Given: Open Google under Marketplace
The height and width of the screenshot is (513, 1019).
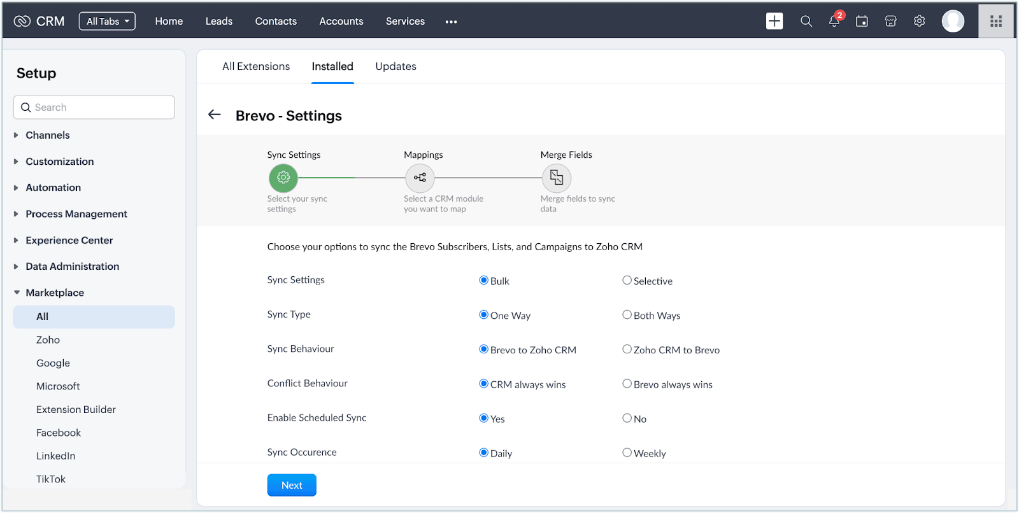Looking at the screenshot, I should 53,363.
